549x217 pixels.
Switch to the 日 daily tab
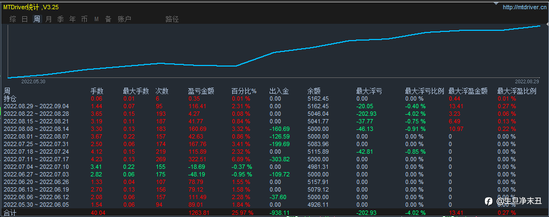coord(25,19)
